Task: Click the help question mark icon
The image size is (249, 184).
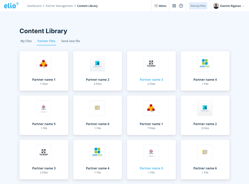Action: (x=181, y=6)
